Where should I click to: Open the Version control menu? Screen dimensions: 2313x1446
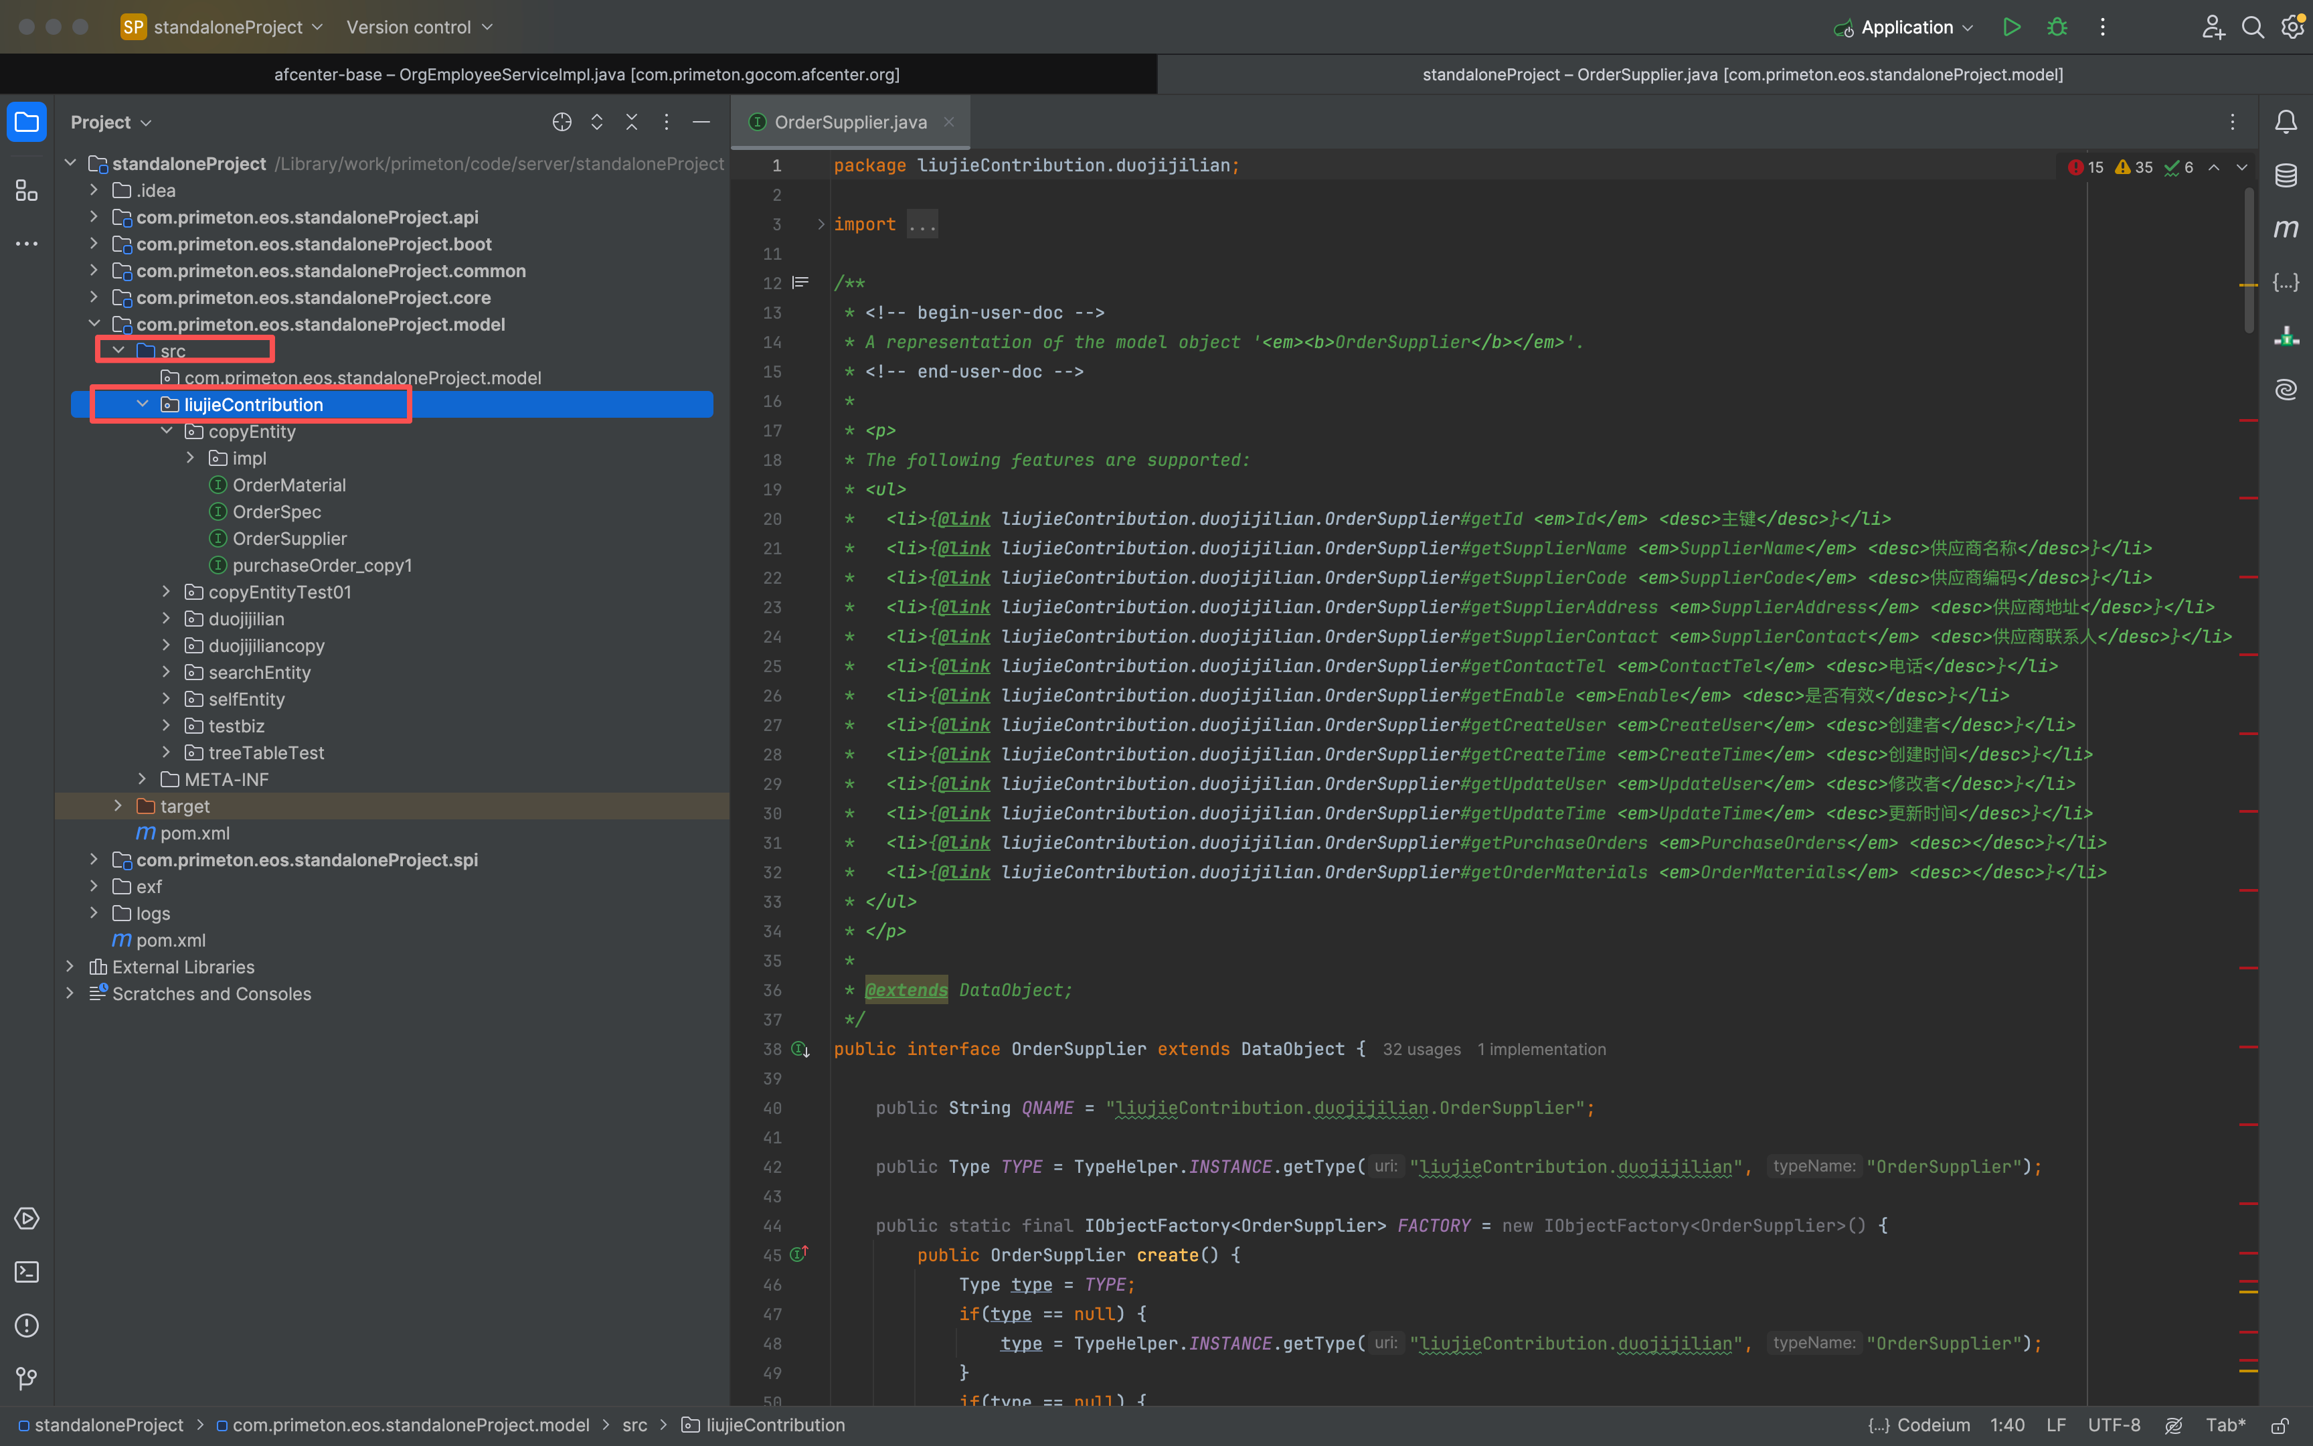coord(419,27)
